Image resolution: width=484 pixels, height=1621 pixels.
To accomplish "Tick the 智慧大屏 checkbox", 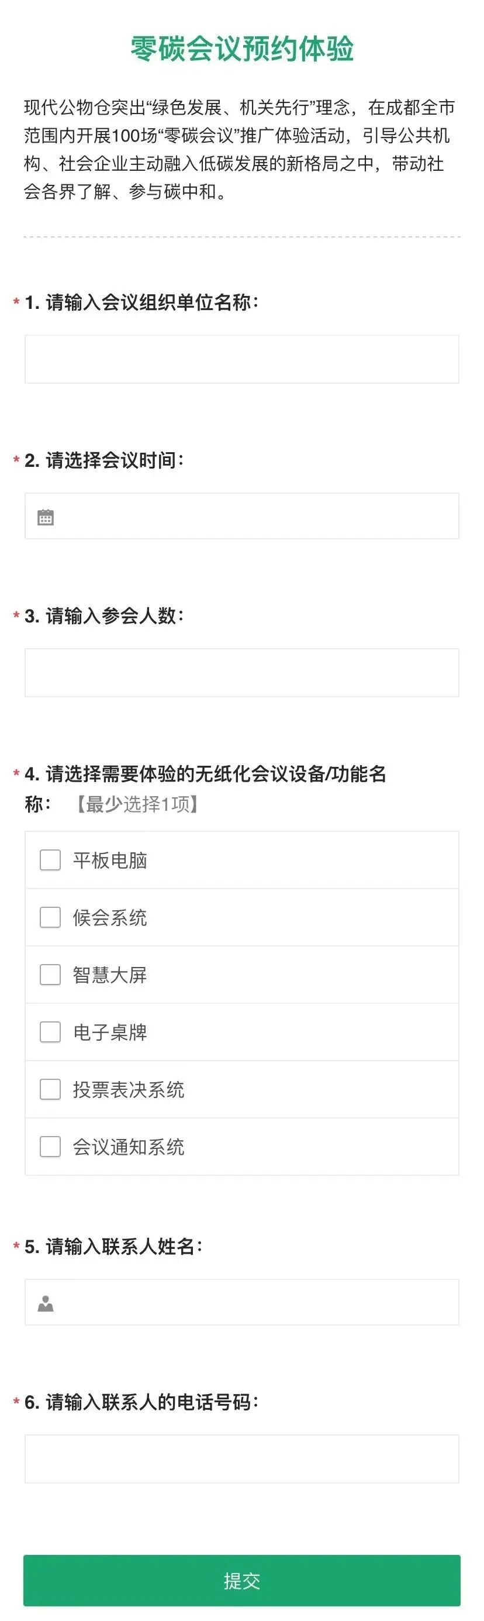I will [50, 974].
